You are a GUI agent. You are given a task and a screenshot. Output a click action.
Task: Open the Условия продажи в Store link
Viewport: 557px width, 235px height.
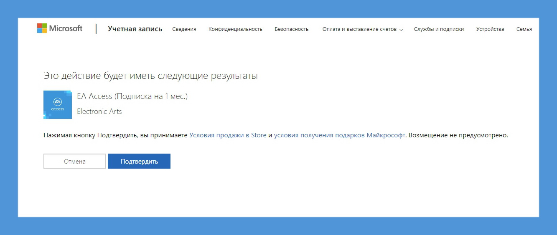pos(228,136)
